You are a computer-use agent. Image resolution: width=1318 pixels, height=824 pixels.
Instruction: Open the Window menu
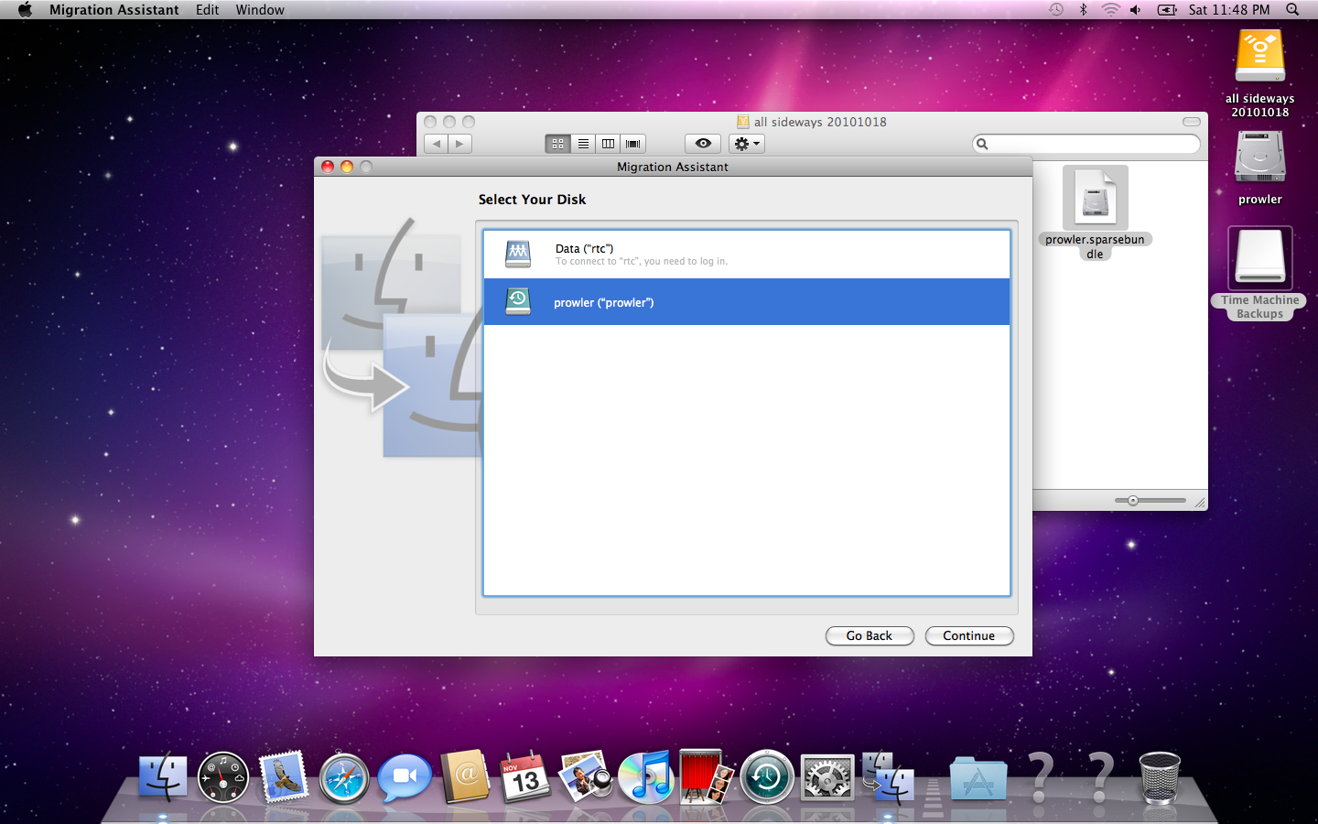coord(260,10)
